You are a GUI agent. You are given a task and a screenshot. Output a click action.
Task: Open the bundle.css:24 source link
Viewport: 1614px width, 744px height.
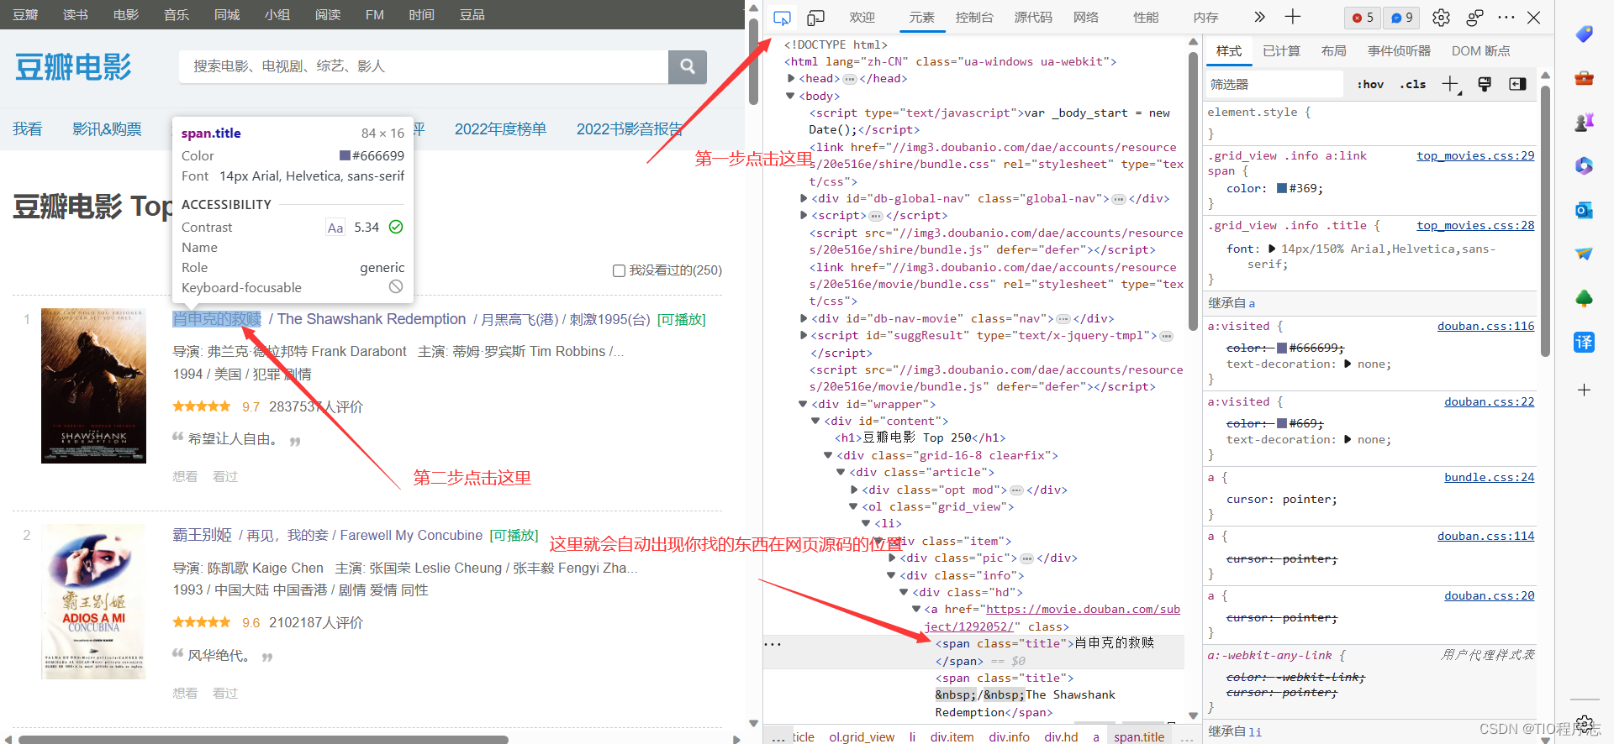point(1489,477)
